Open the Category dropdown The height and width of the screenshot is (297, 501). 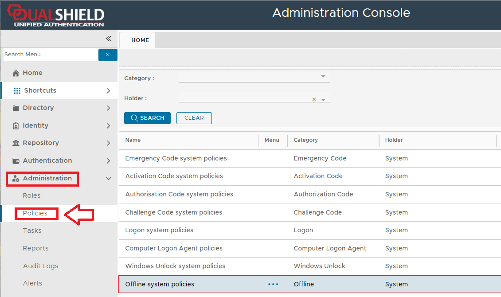tap(323, 77)
